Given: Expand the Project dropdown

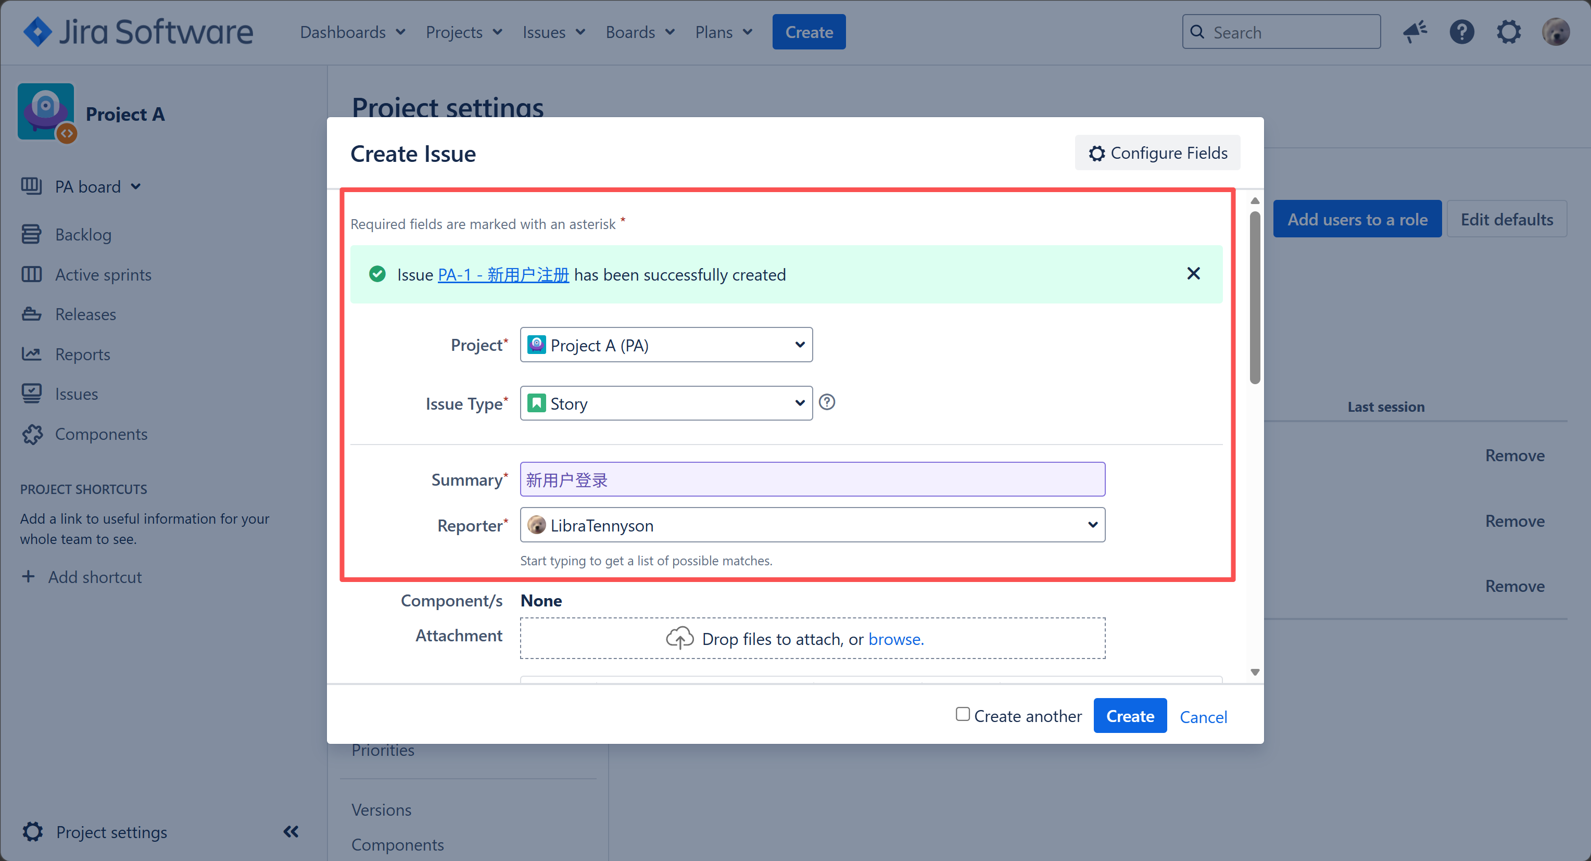Looking at the screenshot, I should coord(666,345).
